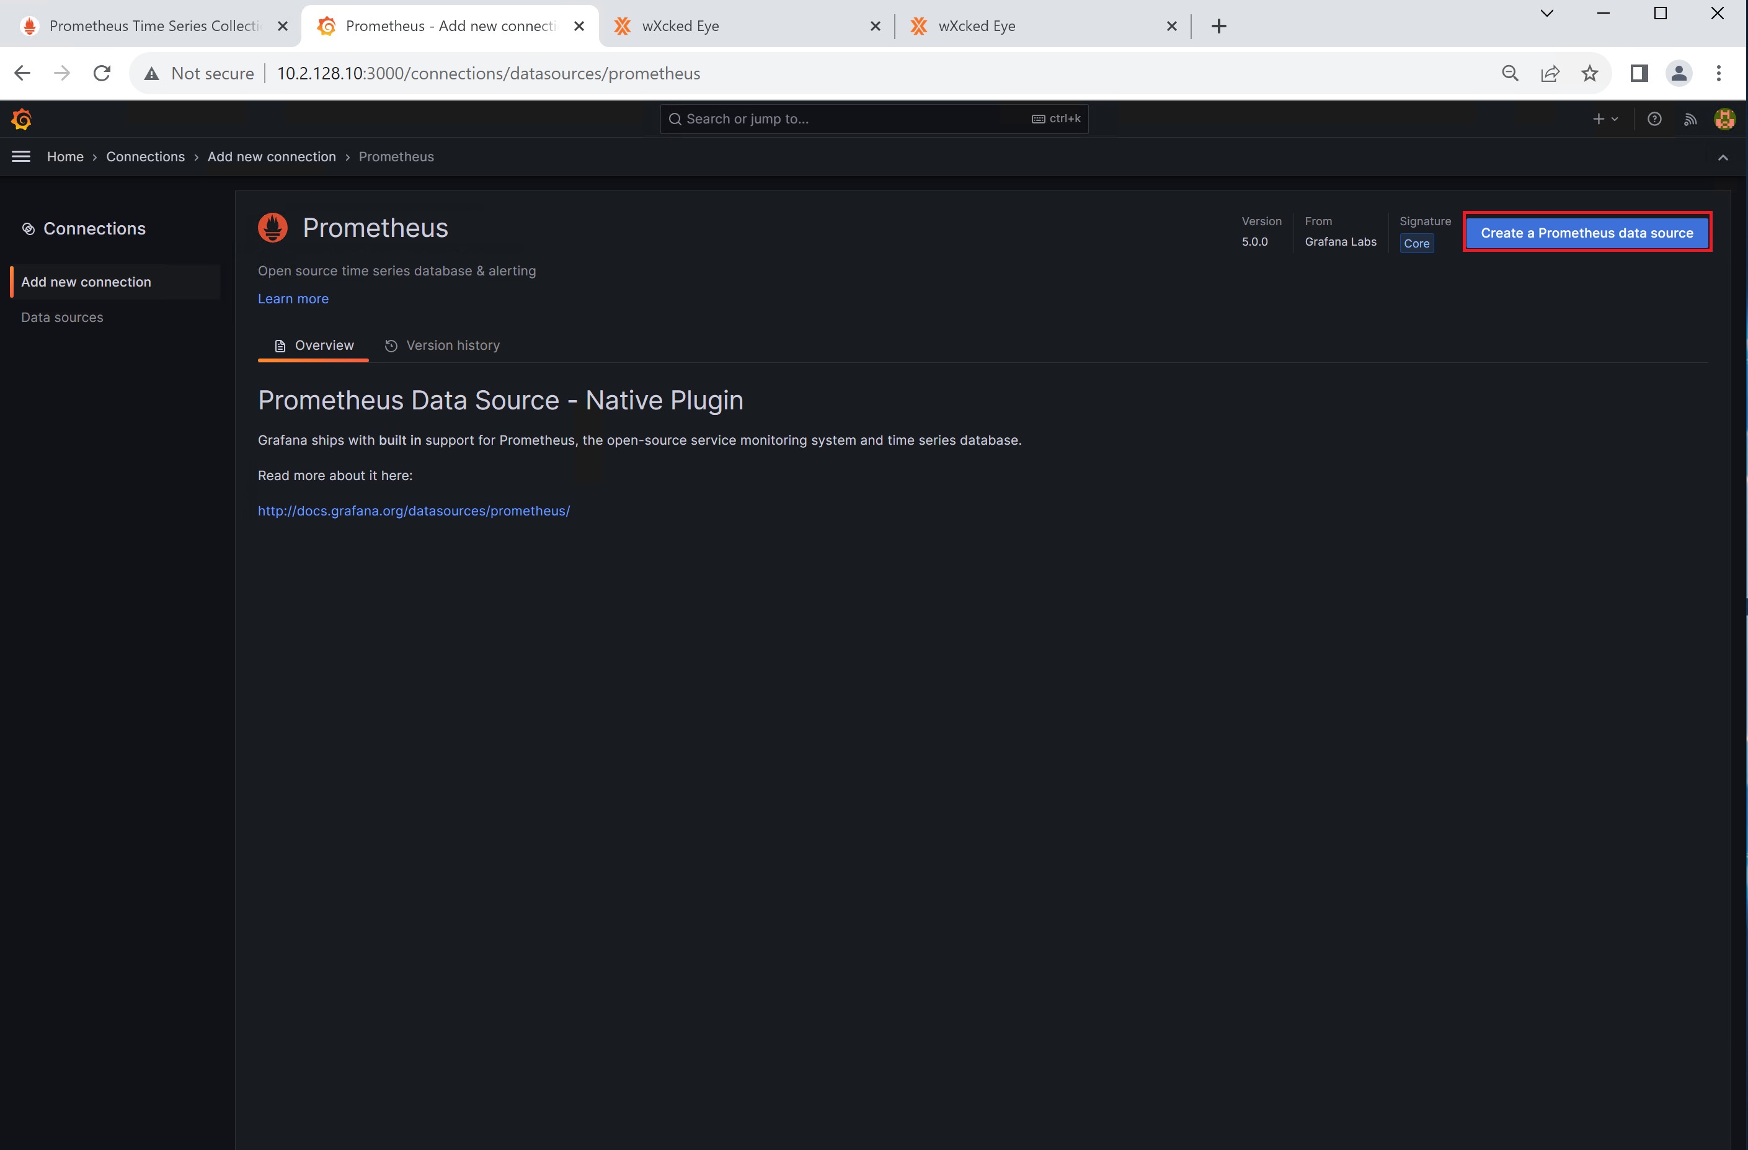The width and height of the screenshot is (1748, 1150).
Task: Select Add new connection in sidebar
Action: (115, 282)
